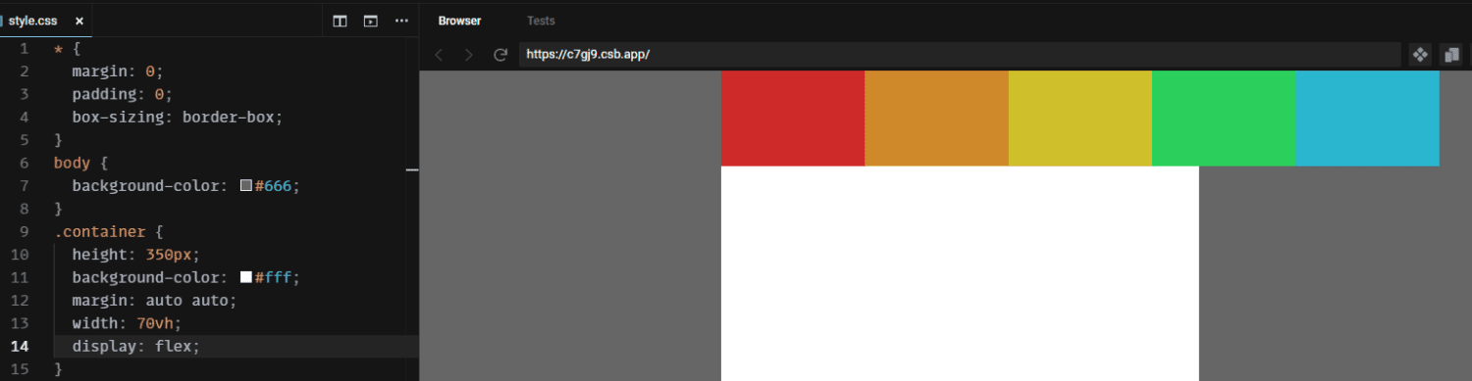Click the orange box in the preview
The width and height of the screenshot is (1472, 381).
(936, 118)
